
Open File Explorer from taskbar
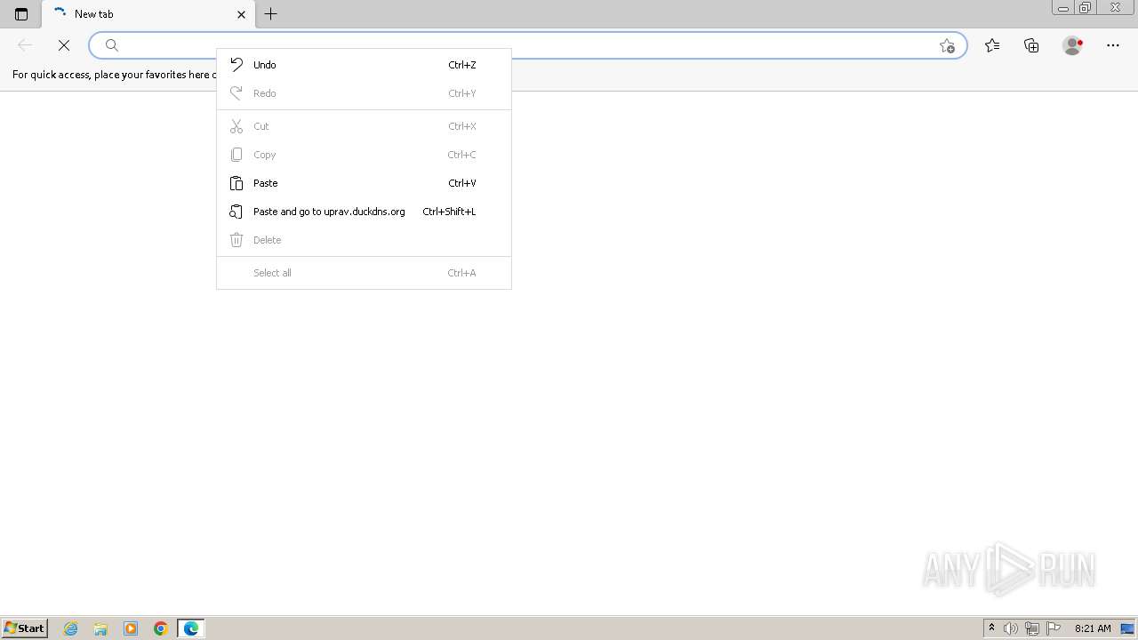coord(100,628)
